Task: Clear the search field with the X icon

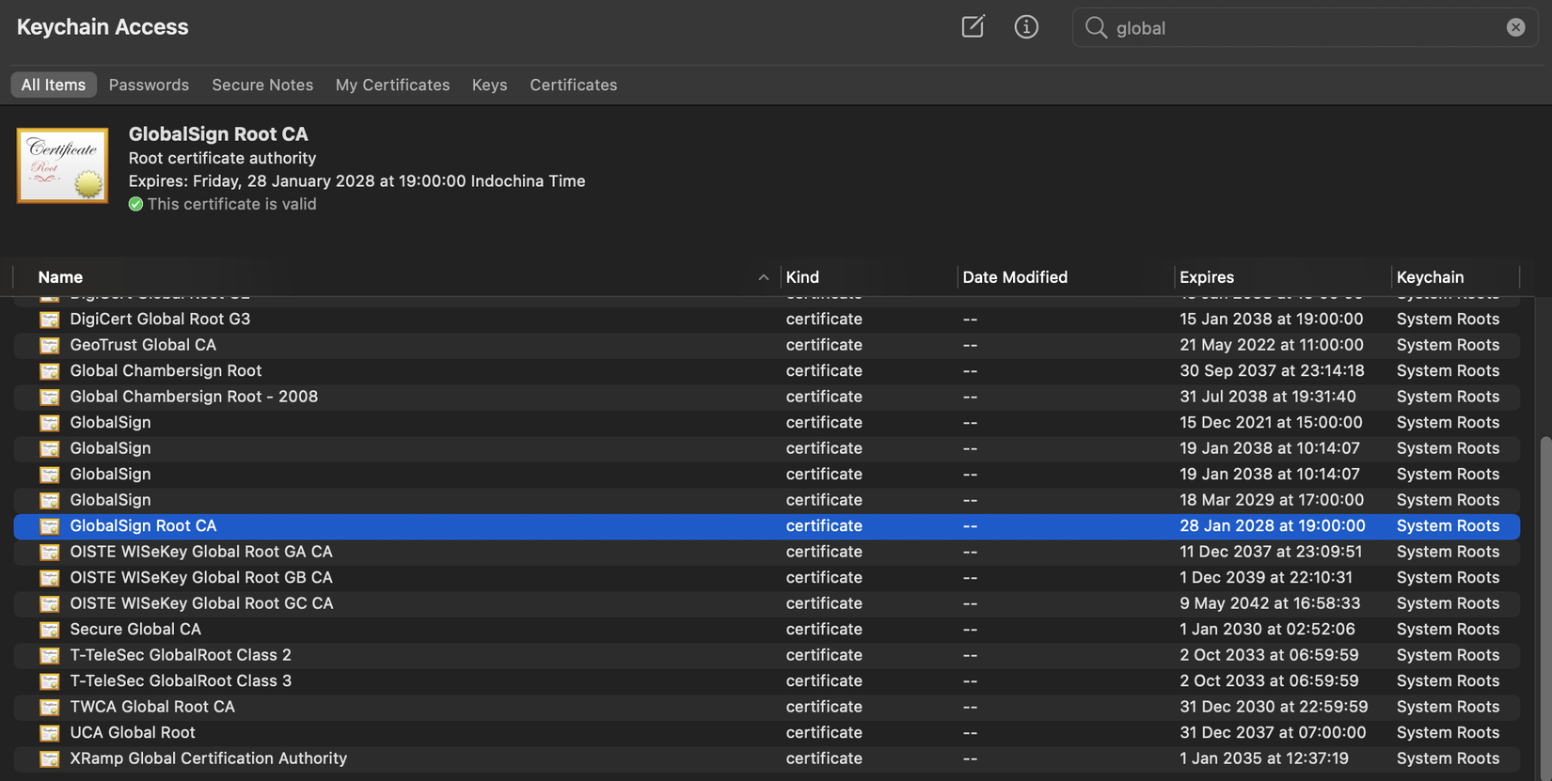Action: coord(1515,27)
